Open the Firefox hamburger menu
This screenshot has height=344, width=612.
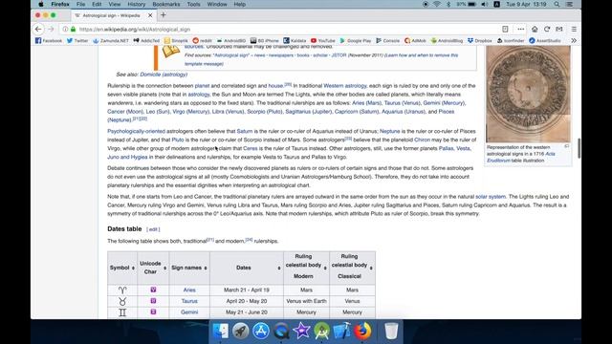(x=574, y=30)
